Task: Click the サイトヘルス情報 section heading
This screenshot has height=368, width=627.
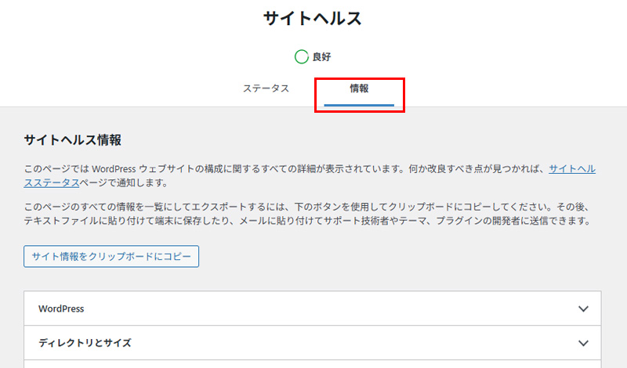Action: click(x=73, y=140)
